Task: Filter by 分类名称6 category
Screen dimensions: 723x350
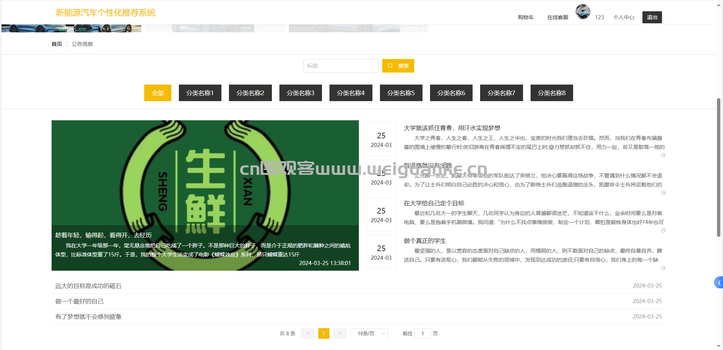Action: pyautogui.click(x=451, y=93)
